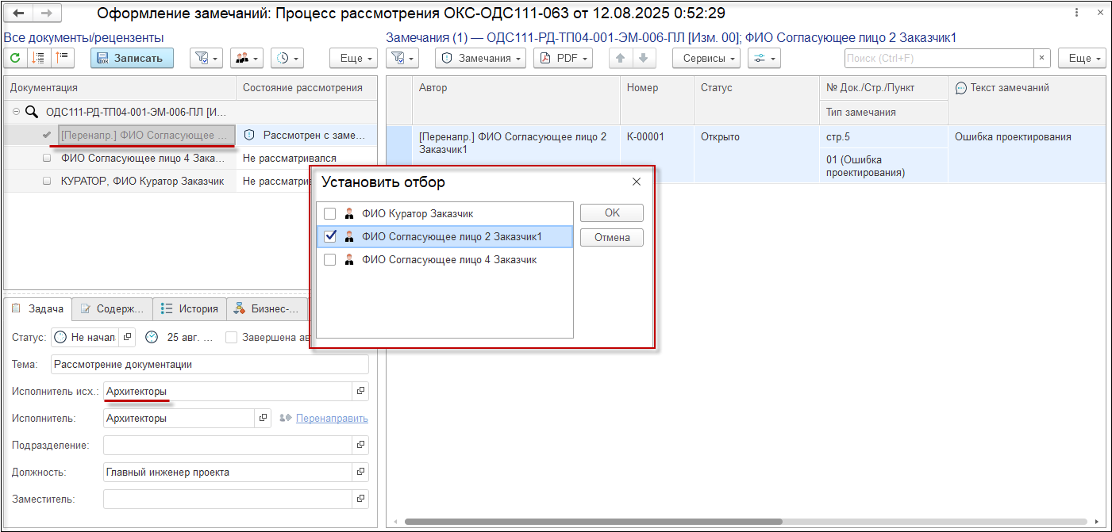Viewport: 1112px width, 532px height.
Task: Close the Установить отбор dialog
Action: [x=636, y=182]
